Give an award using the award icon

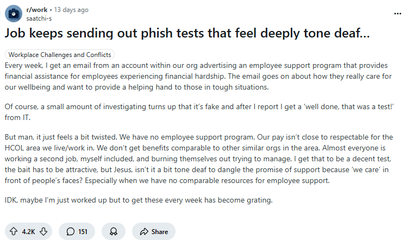(113, 231)
